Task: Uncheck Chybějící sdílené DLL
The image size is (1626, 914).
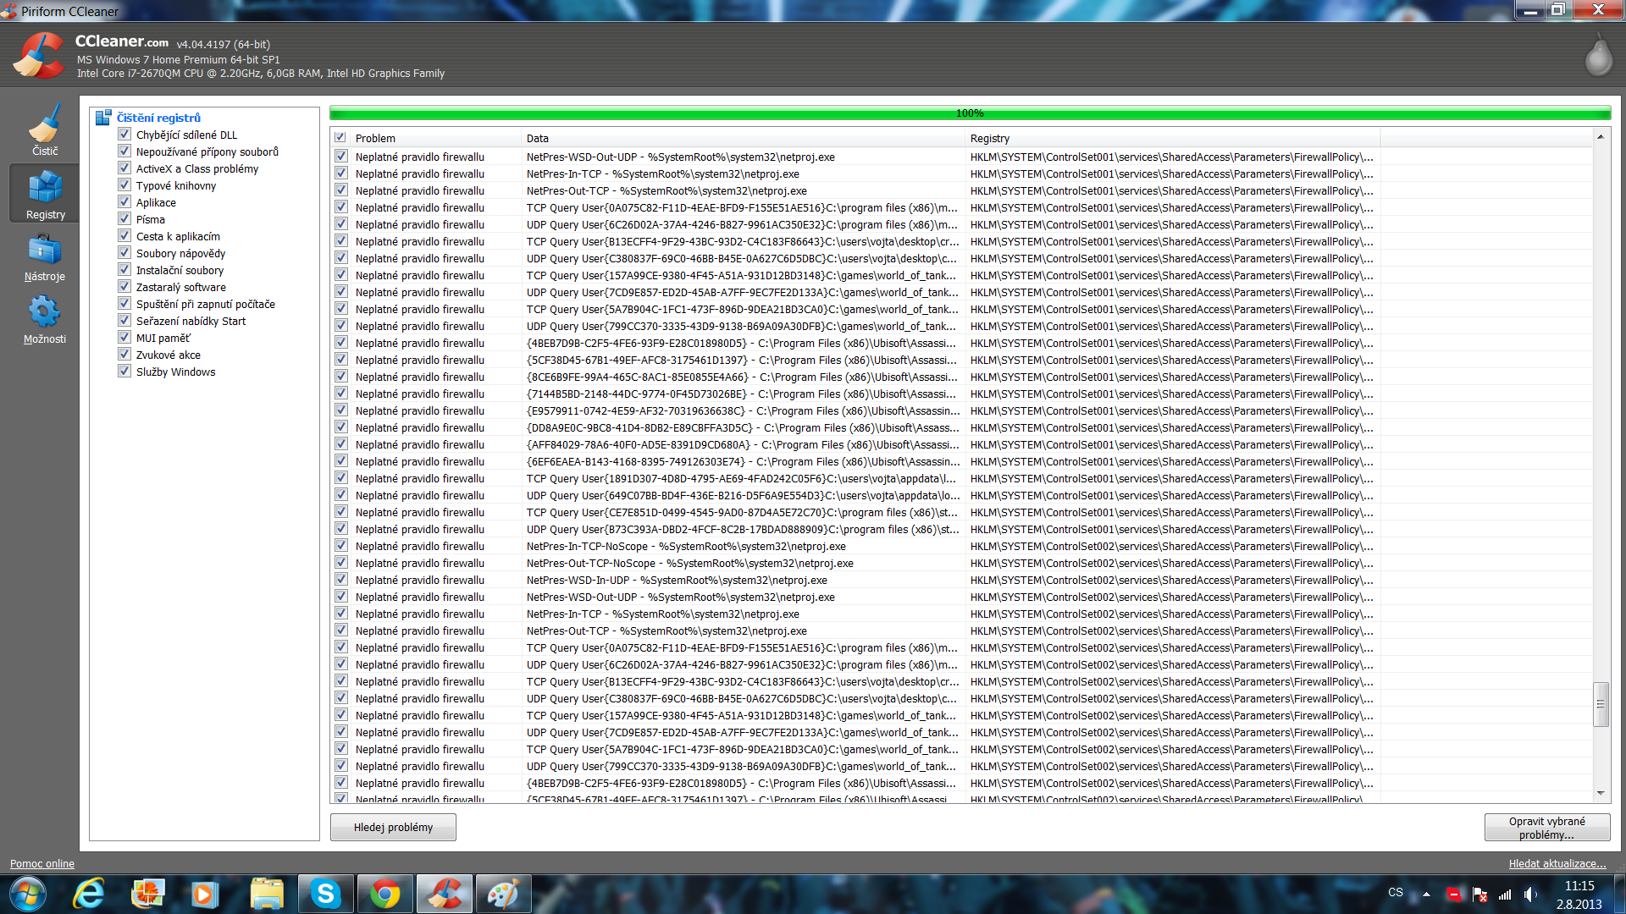Action: tap(124, 135)
